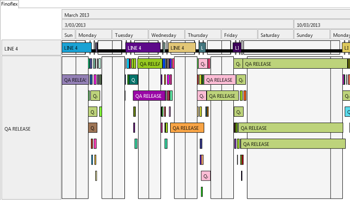Viewport: 350px width, 200px height.
Task: Select the 3/03/2013 week header
Action: click(x=75, y=25)
